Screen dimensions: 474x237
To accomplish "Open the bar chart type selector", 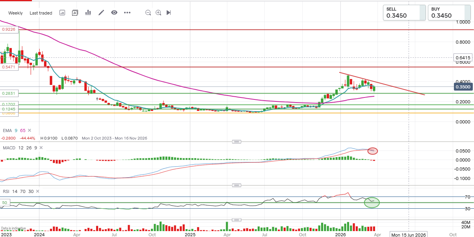I will tap(88, 13).
